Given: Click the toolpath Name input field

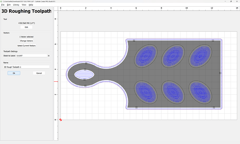Looking at the screenshot, I should [26, 67].
